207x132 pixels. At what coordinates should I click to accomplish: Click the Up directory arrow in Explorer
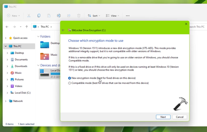click(27, 27)
